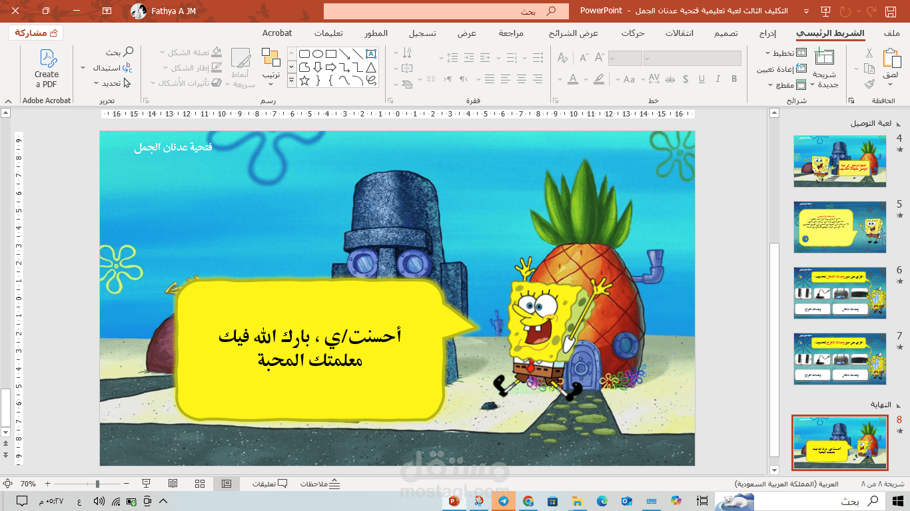
Task: Click the Reset (إعادة تعيين) slide button
Action: pos(782,69)
